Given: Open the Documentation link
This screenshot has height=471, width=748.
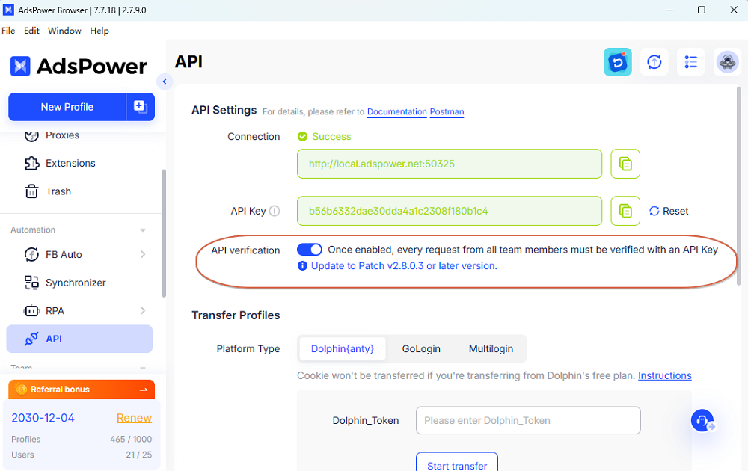Looking at the screenshot, I should click(x=396, y=112).
